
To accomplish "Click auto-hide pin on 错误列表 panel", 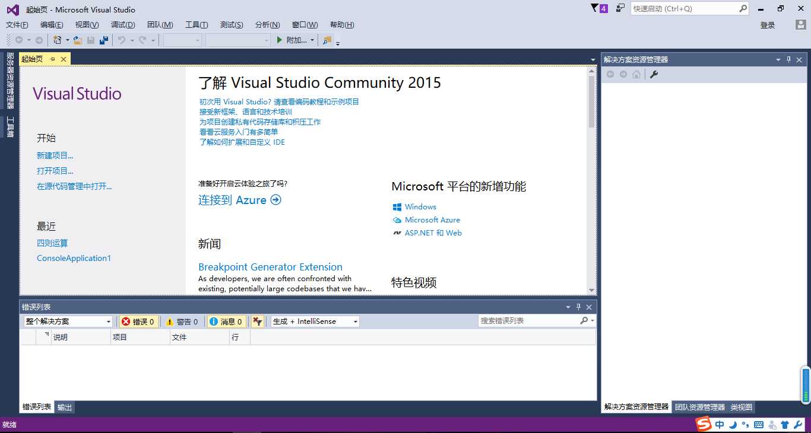I will pos(579,307).
